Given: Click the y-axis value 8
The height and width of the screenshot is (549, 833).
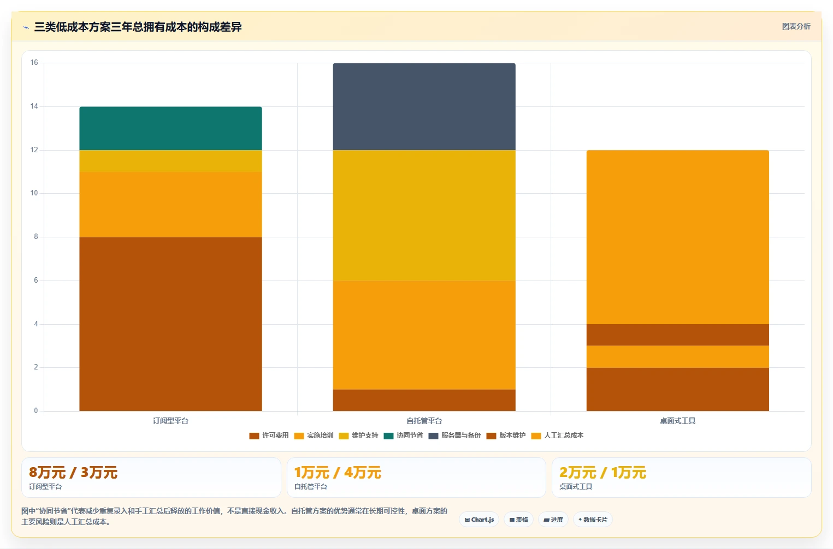Looking at the screenshot, I should pos(36,237).
